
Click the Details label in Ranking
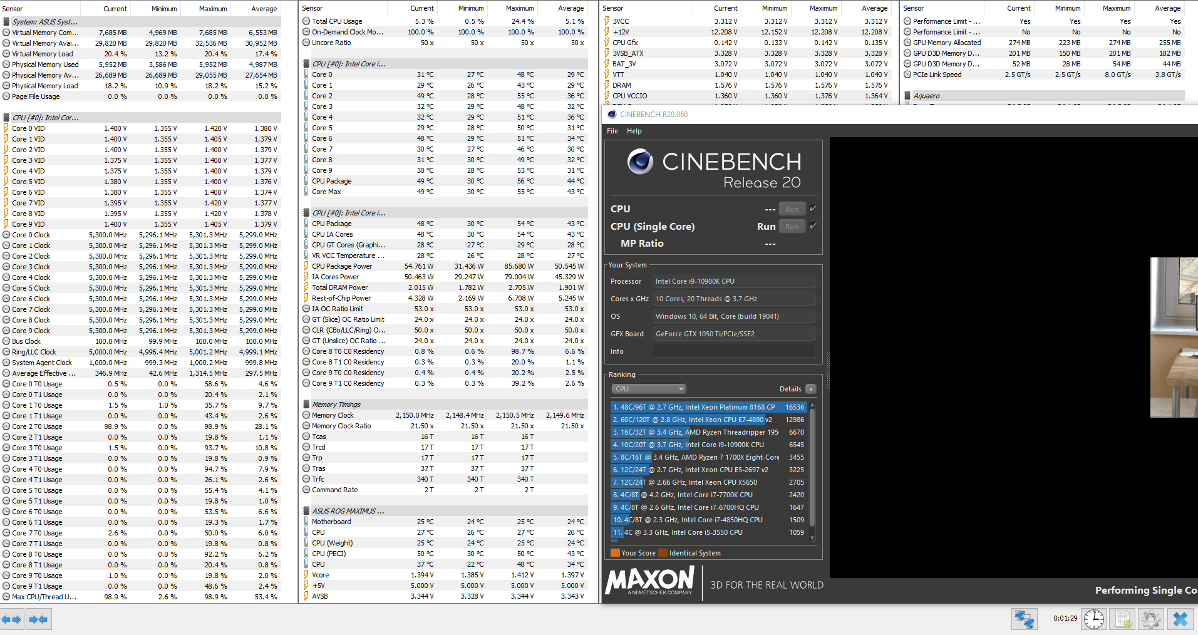(x=790, y=389)
